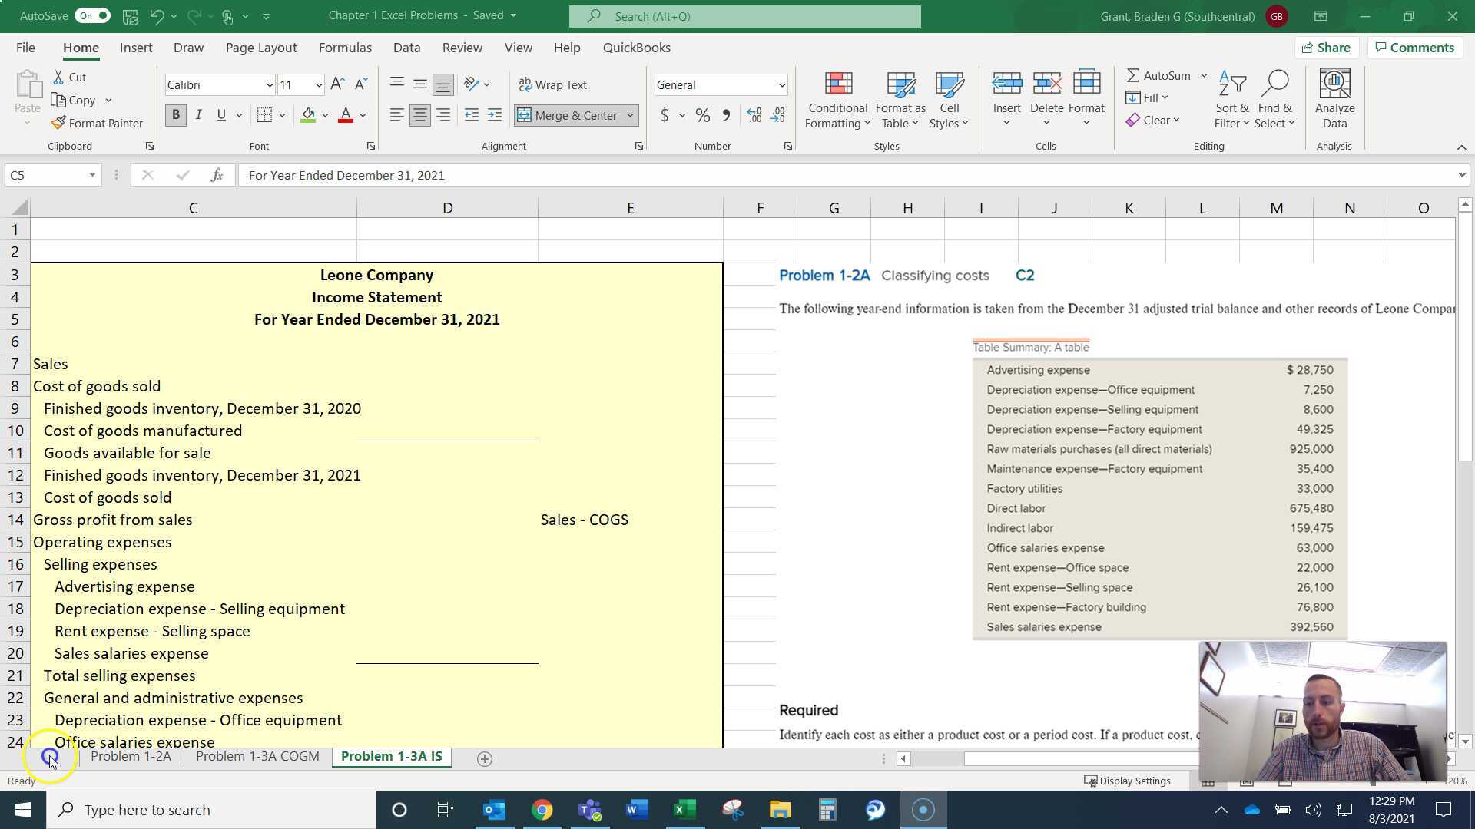The height and width of the screenshot is (829, 1475).
Task: Open Conditional Formatting options
Action: (837, 98)
